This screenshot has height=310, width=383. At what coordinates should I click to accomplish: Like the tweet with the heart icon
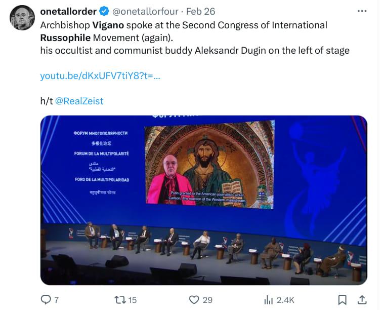pyautogui.click(x=194, y=300)
